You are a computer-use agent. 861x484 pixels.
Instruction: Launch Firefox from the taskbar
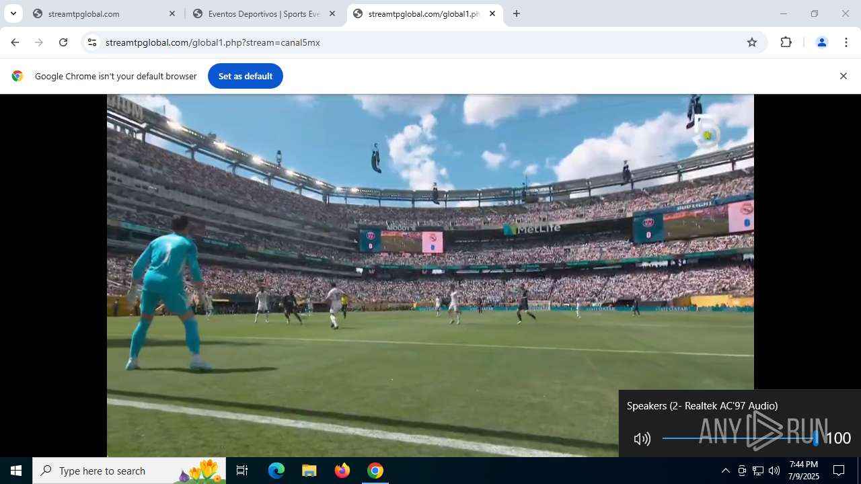tap(342, 471)
